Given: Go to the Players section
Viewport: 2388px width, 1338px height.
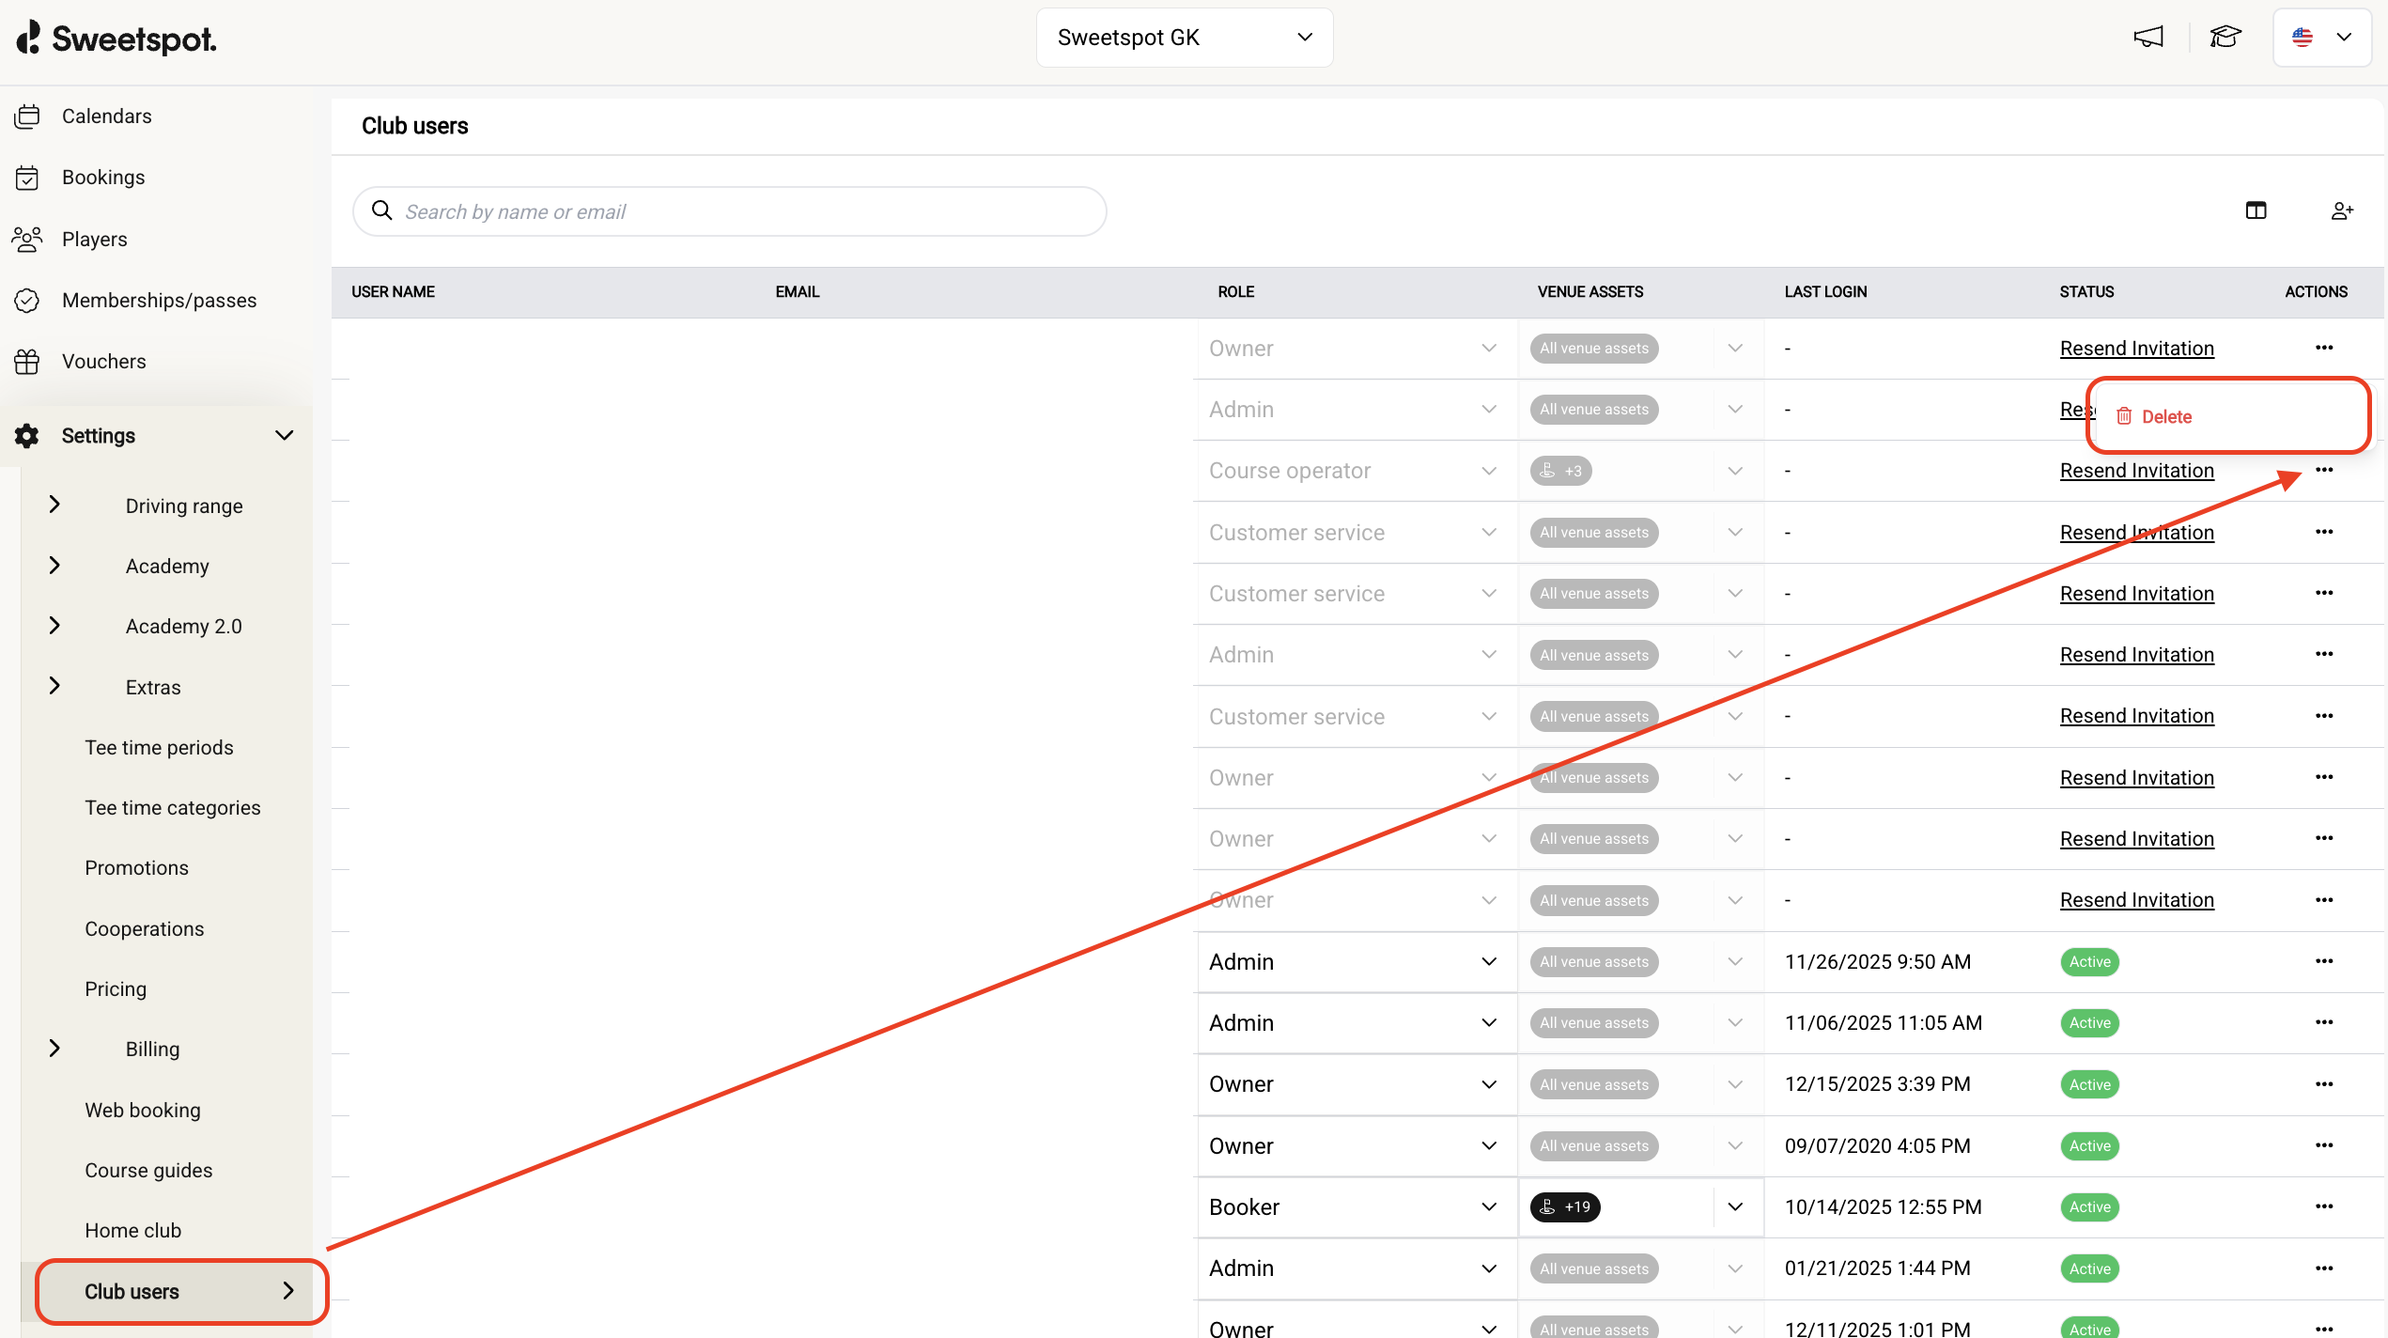Looking at the screenshot, I should click(x=94, y=240).
